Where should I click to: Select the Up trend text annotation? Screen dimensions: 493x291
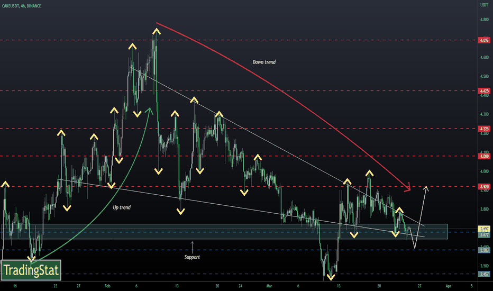(x=122, y=207)
